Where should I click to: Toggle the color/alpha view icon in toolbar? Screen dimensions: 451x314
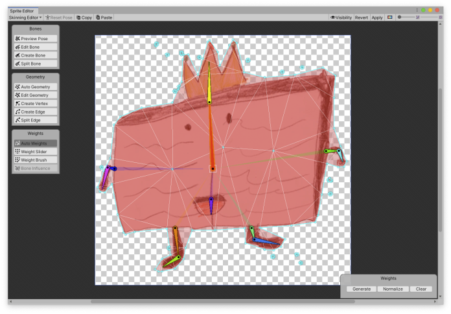(389, 18)
